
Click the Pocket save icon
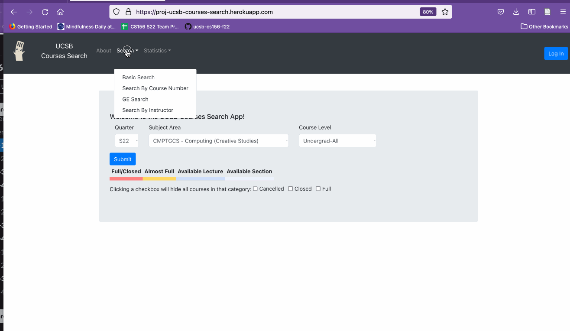[500, 12]
